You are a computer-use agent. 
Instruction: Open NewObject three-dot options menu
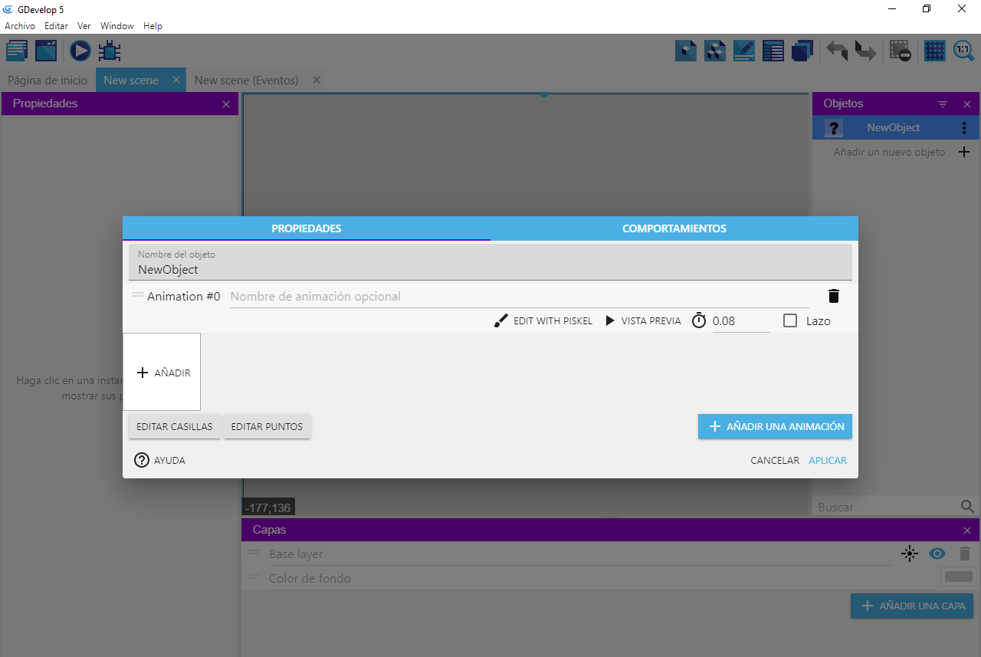pos(964,128)
